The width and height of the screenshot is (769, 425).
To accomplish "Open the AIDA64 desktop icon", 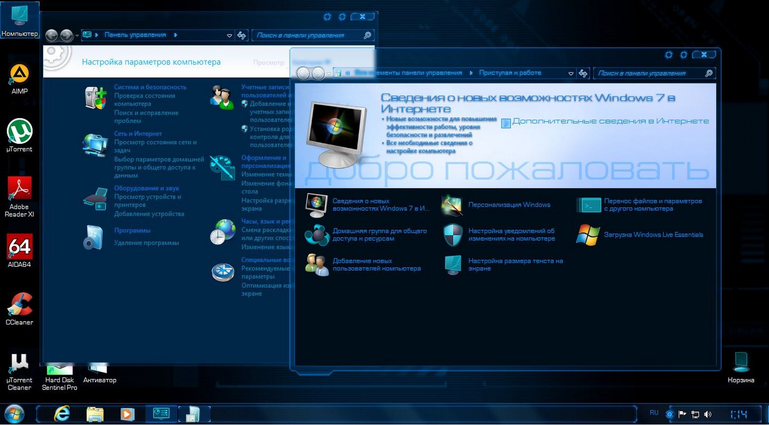I will click(19, 250).
